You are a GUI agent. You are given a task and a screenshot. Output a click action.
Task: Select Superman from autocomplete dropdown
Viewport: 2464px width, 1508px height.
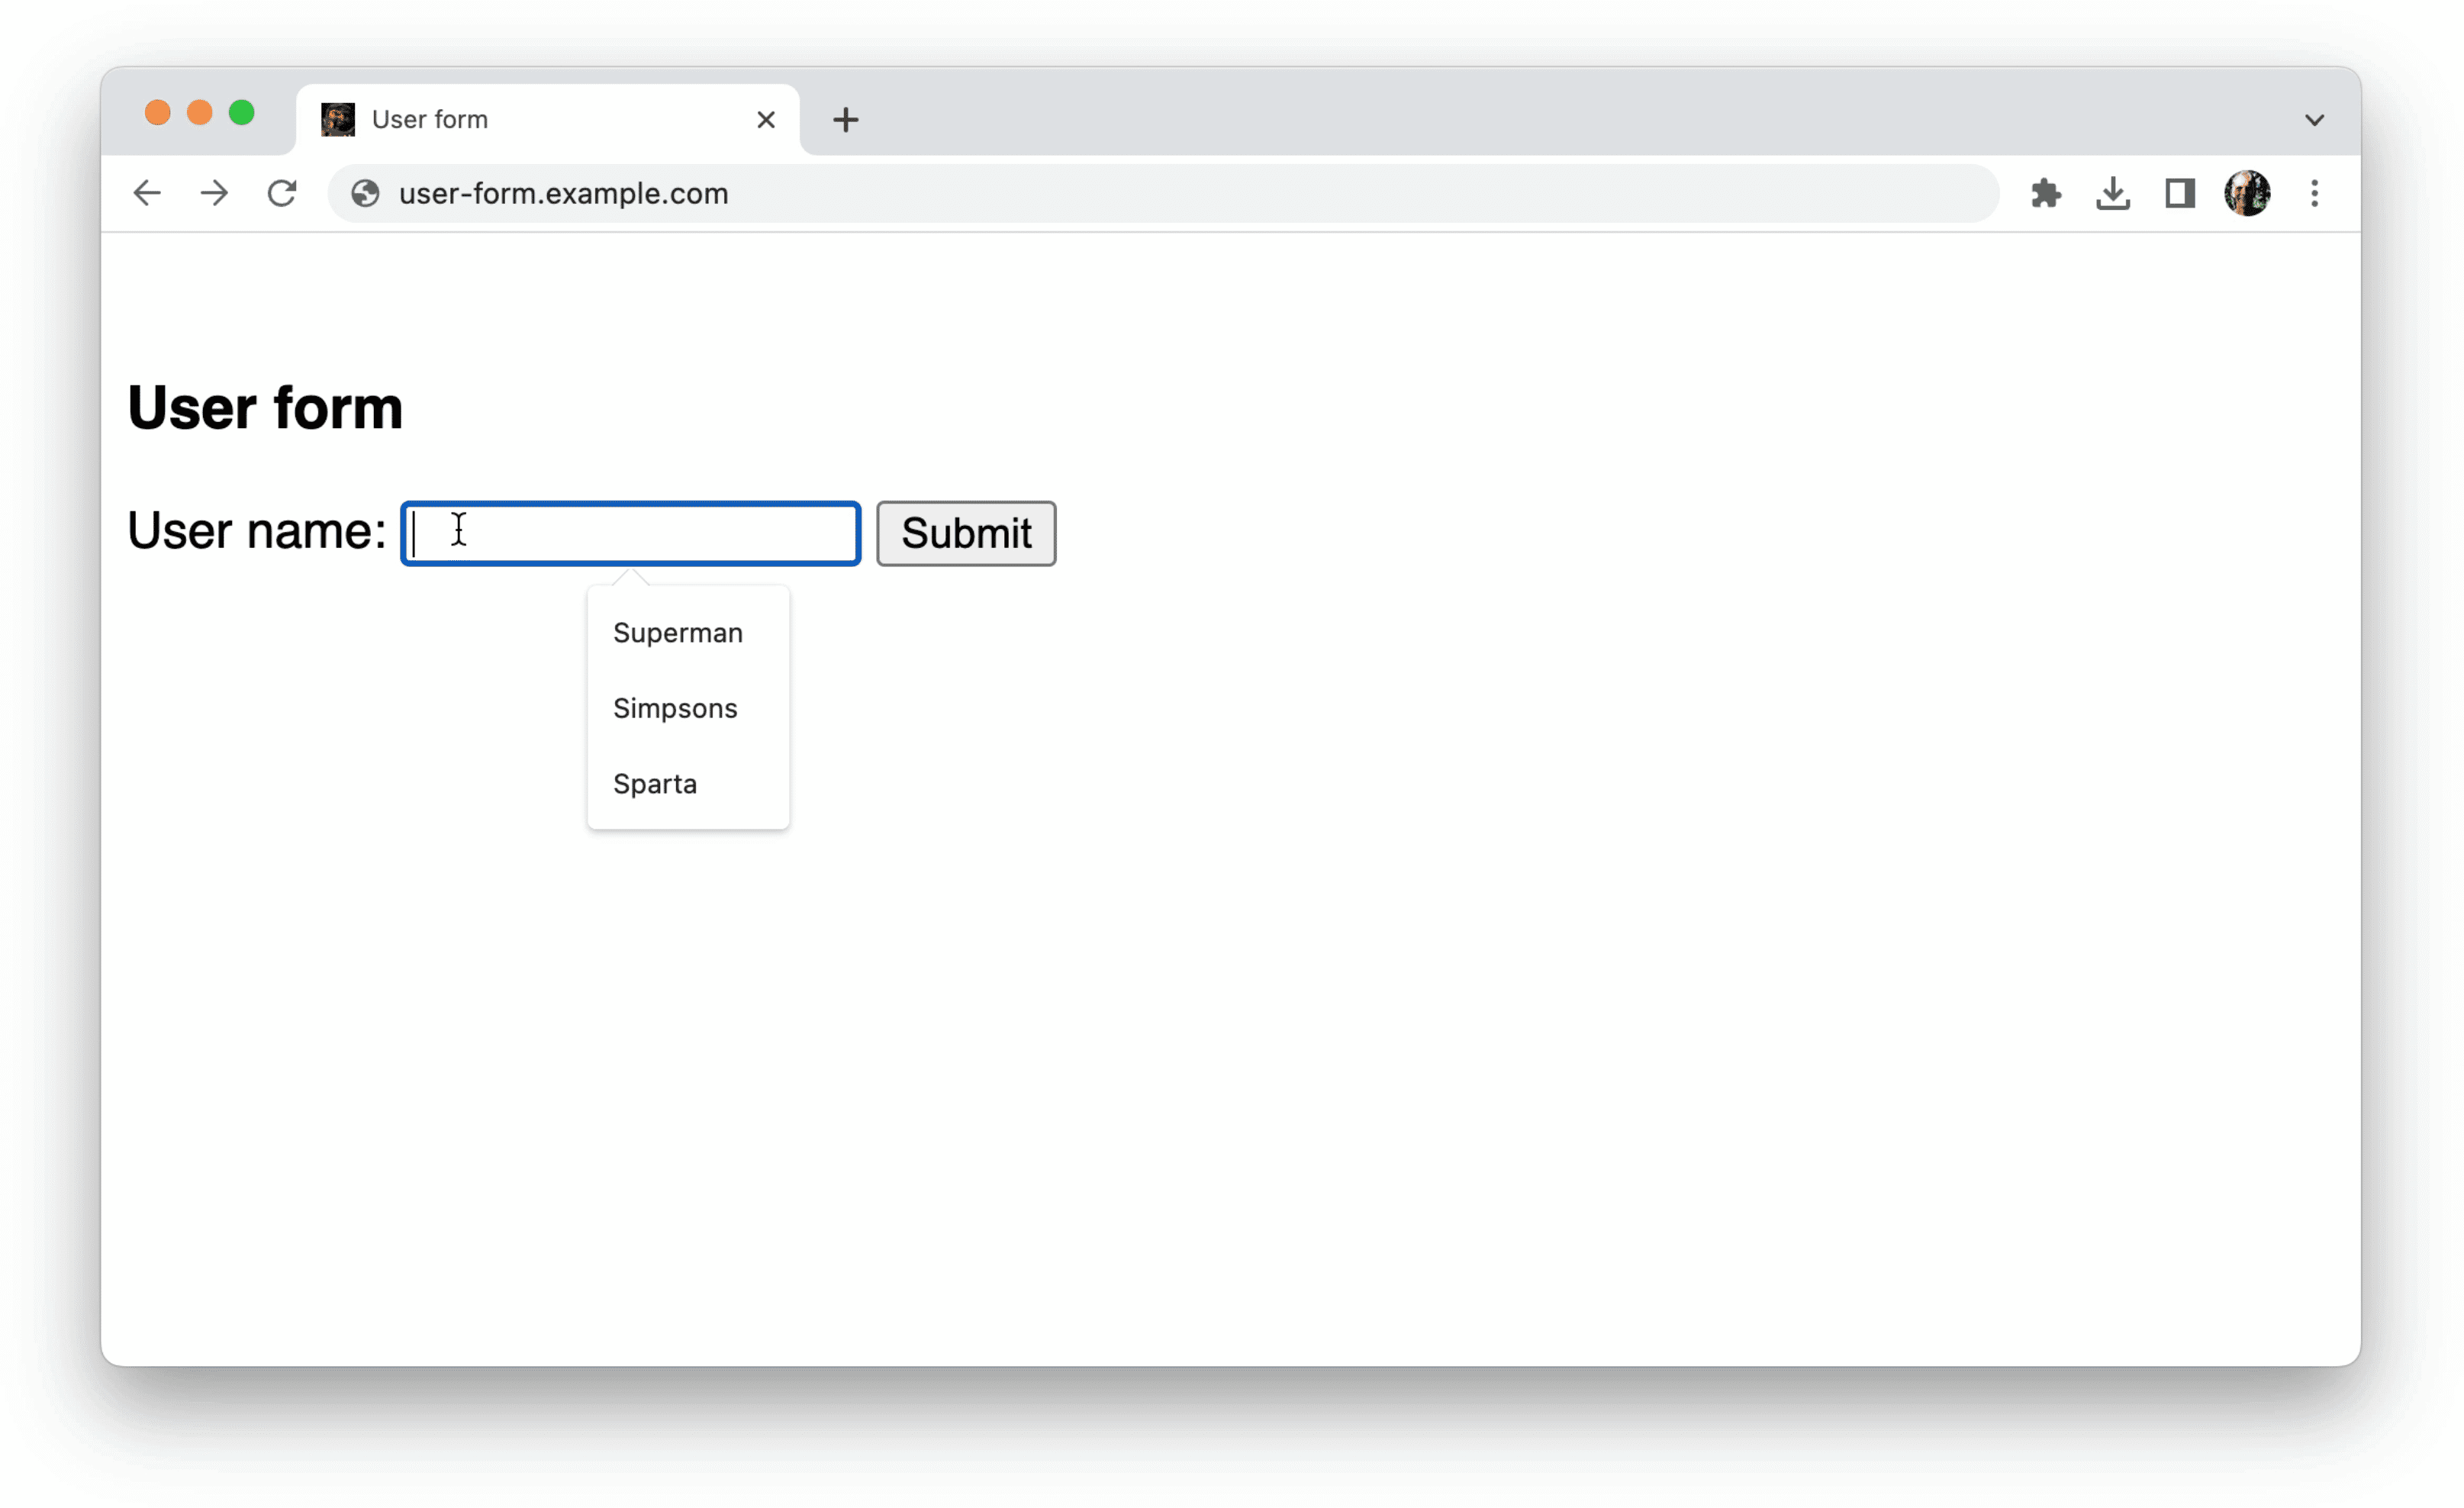tap(678, 632)
